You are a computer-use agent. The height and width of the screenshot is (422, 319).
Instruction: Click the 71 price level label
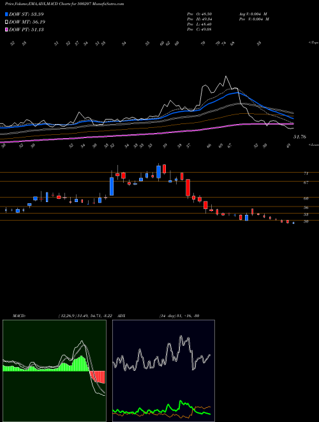[306, 173]
